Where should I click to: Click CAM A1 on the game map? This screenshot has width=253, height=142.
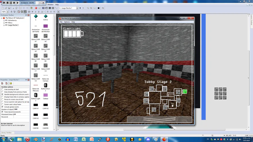pyautogui.click(x=178, y=92)
